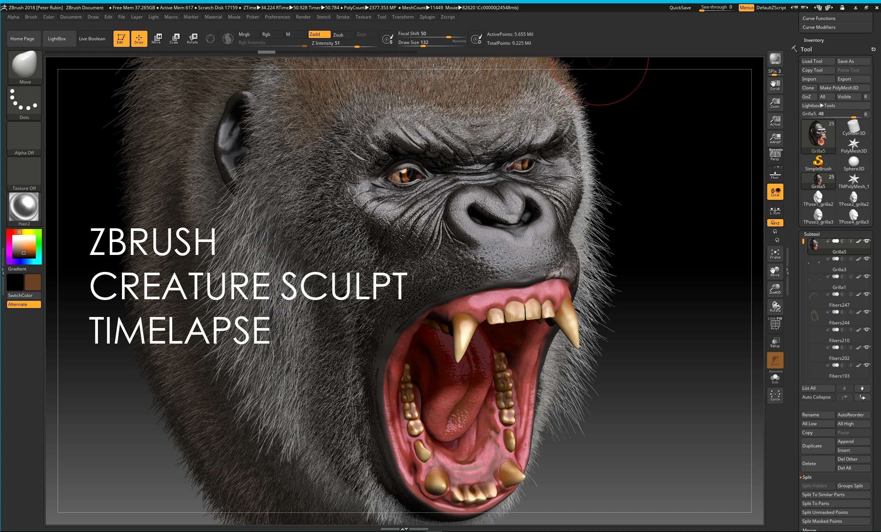The height and width of the screenshot is (532, 881).
Task: Click the BPR render icon
Action: (775, 59)
